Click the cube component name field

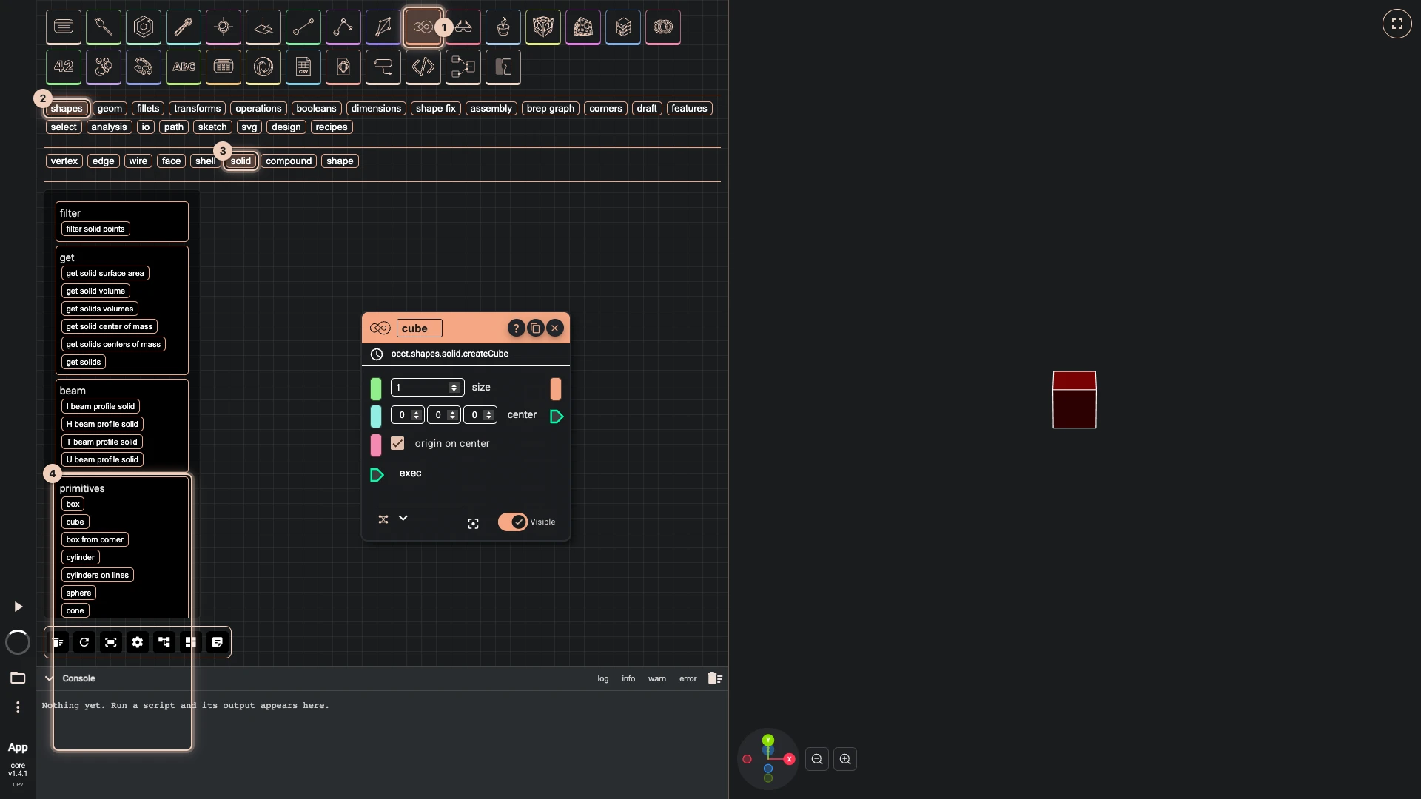click(419, 328)
